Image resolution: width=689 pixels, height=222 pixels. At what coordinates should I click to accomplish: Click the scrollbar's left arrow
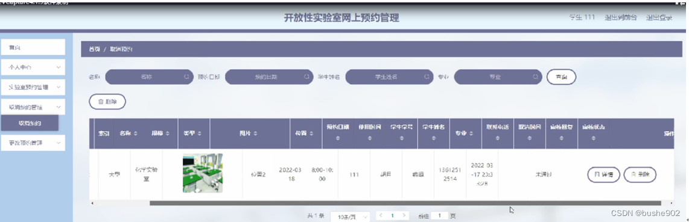92,203
